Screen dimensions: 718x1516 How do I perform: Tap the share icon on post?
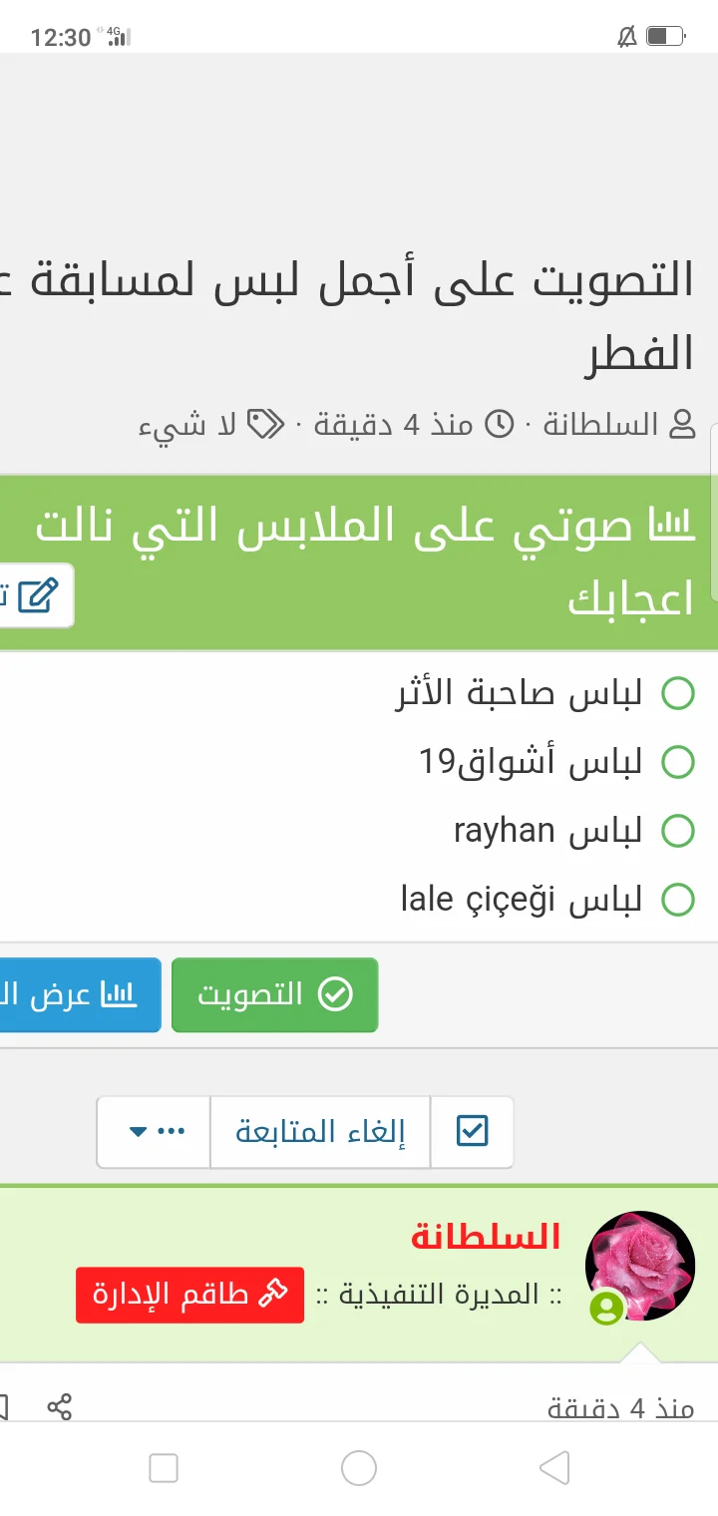tap(60, 1406)
